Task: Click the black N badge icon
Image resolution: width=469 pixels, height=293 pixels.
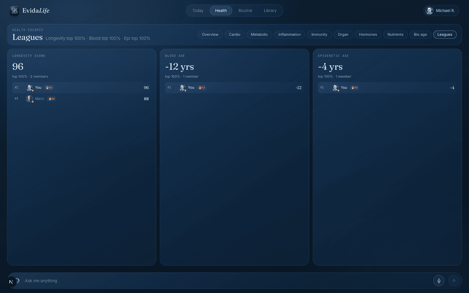Action: (11, 282)
